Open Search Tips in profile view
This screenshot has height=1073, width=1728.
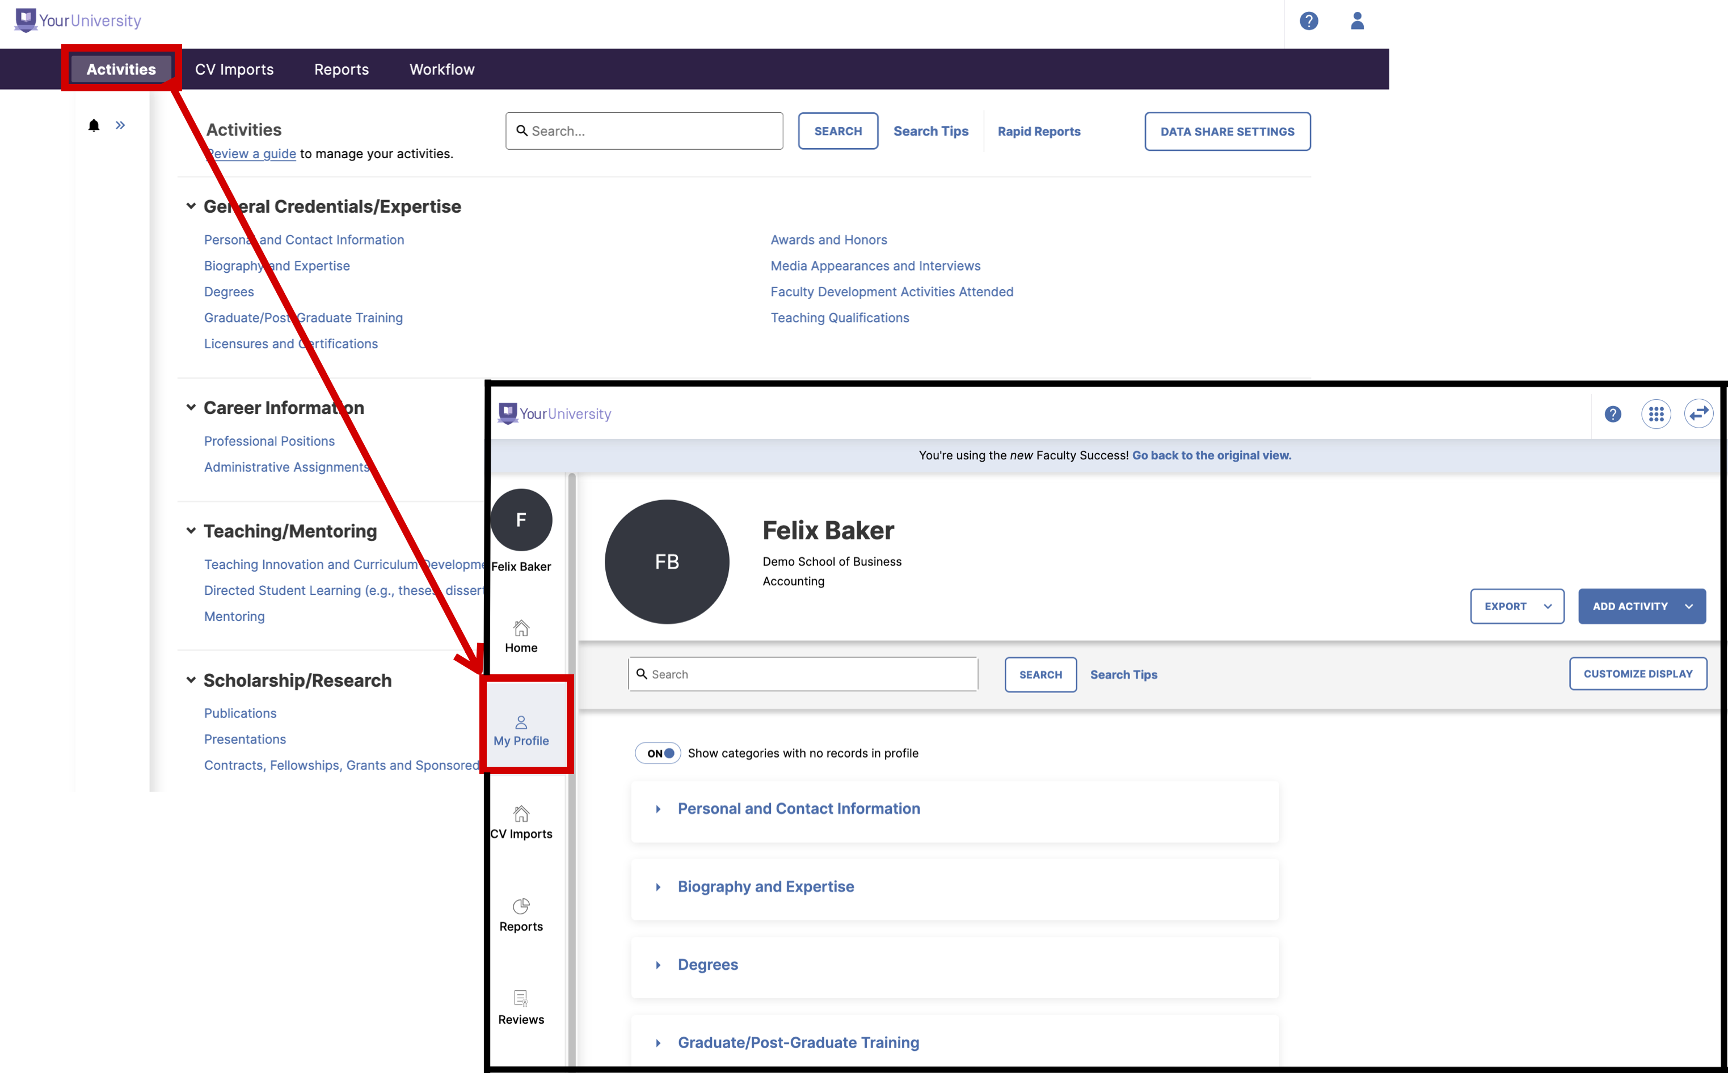coord(1123,674)
